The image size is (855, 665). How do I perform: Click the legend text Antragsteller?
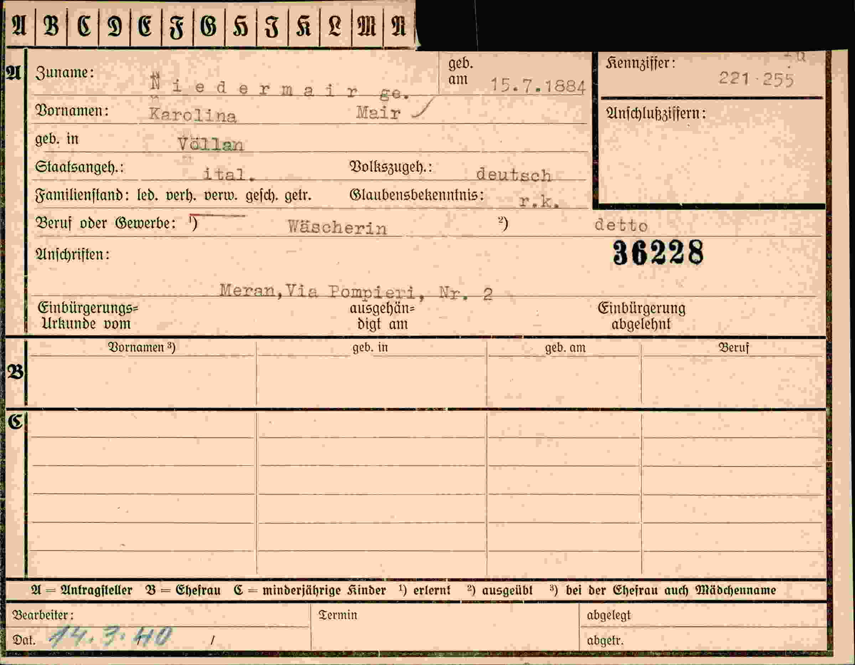point(96,590)
